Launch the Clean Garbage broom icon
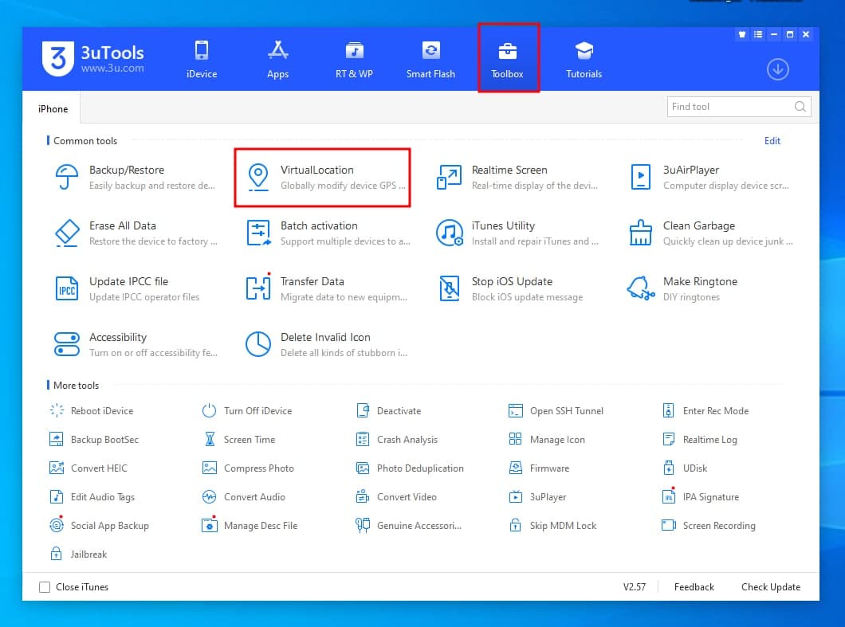Screen dimensions: 845x627 640,233
